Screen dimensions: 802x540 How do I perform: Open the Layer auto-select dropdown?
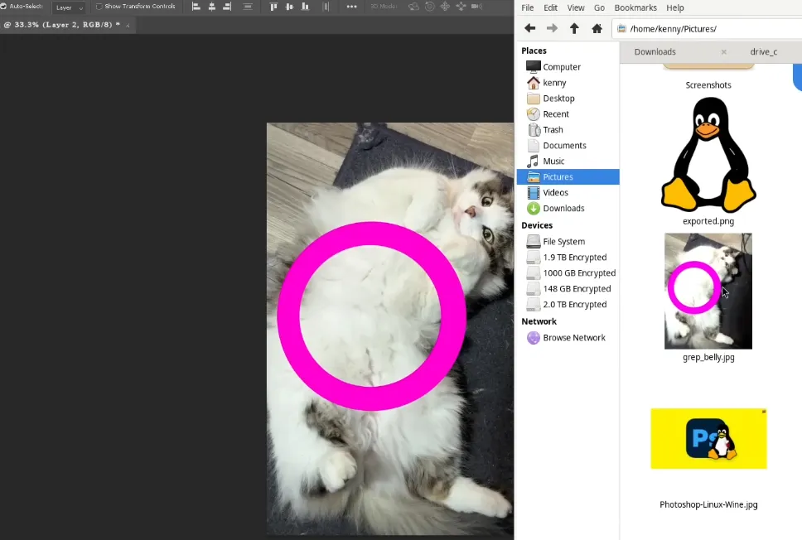69,7
